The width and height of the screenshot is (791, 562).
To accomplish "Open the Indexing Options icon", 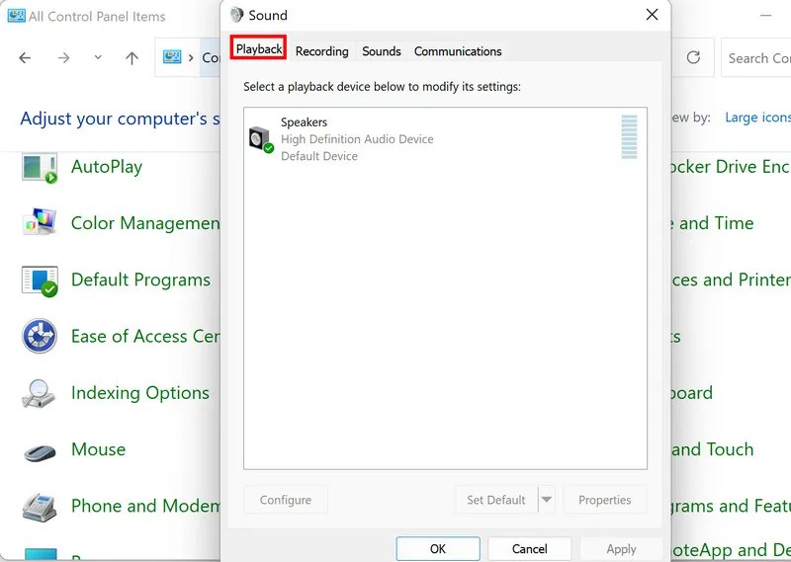I will (39, 393).
